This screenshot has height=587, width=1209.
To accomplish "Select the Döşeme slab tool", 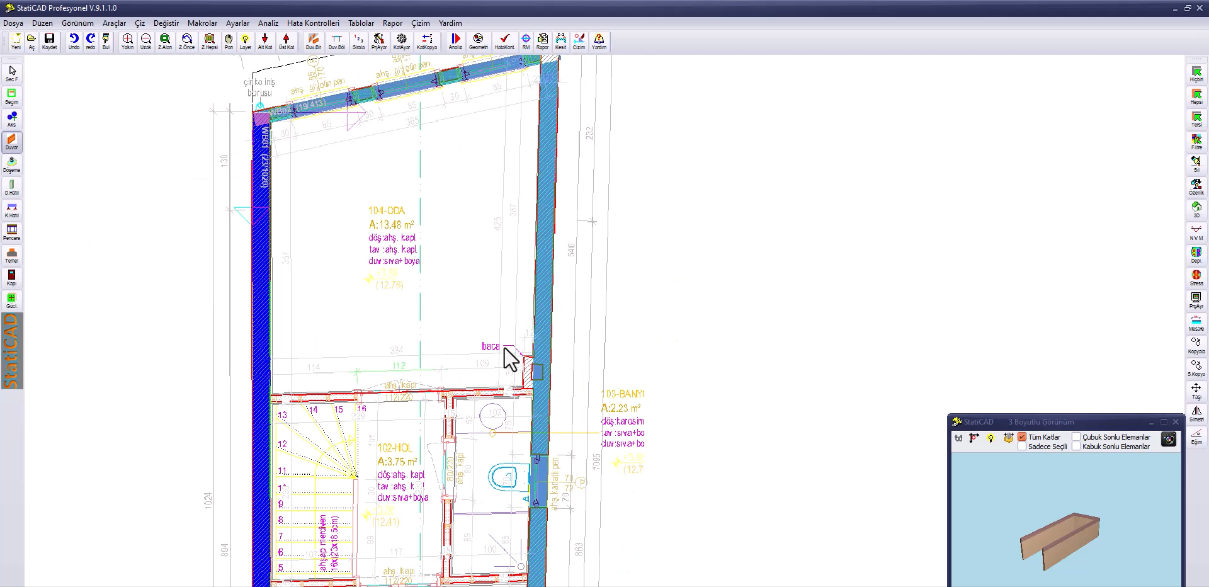I will [x=11, y=164].
